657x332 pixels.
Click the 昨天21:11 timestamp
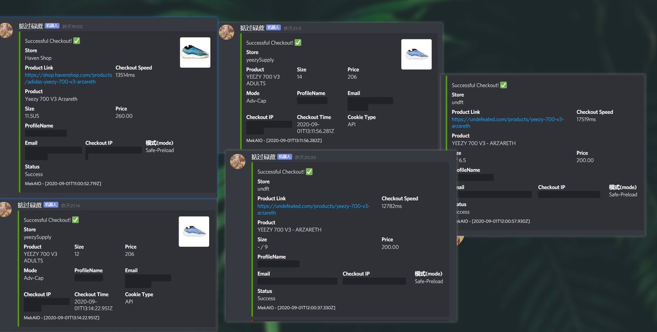(292, 28)
